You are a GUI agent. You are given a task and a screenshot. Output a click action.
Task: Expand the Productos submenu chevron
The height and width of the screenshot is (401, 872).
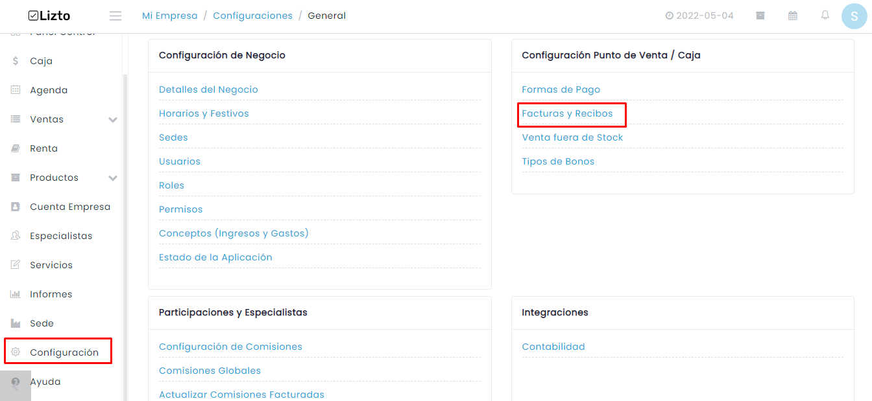pyautogui.click(x=113, y=178)
